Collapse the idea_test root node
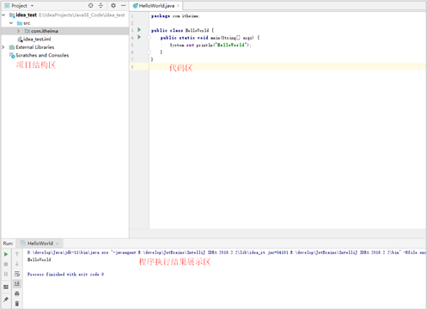 tap(3, 15)
